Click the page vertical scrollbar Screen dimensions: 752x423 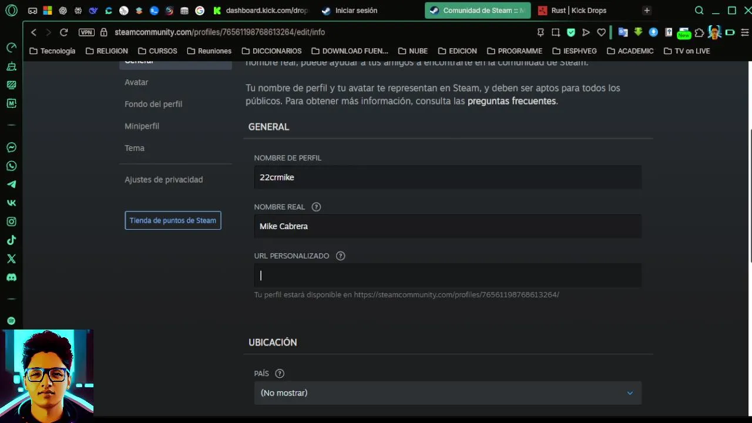click(x=750, y=195)
